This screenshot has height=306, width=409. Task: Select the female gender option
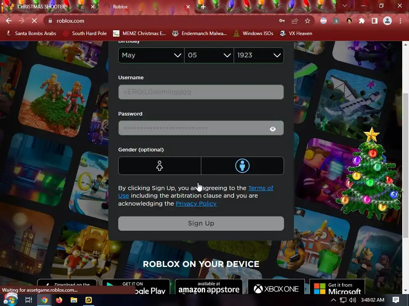pos(160,166)
